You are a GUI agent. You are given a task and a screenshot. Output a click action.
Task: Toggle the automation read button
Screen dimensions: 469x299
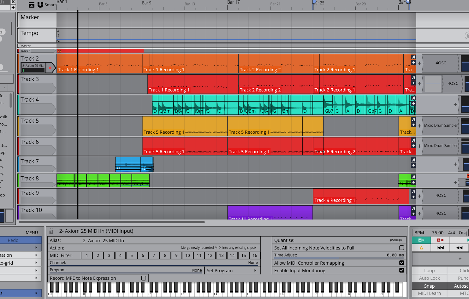tap(421, 240)
